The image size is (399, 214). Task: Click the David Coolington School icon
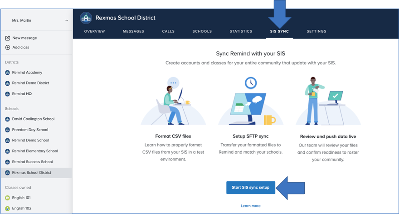(x=7, y=119)
